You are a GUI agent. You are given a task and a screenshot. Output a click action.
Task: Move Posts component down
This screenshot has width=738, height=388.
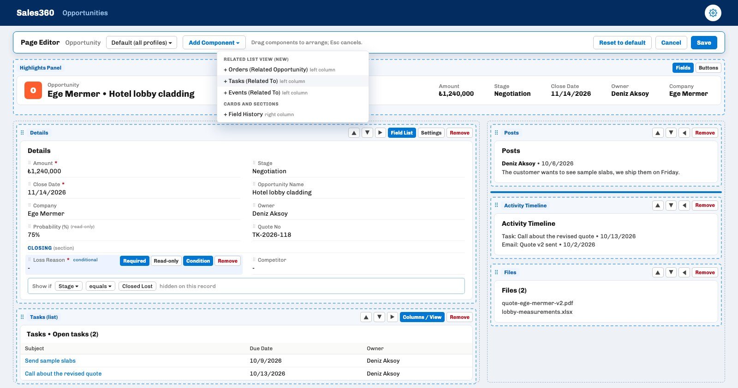click(671, 133)
